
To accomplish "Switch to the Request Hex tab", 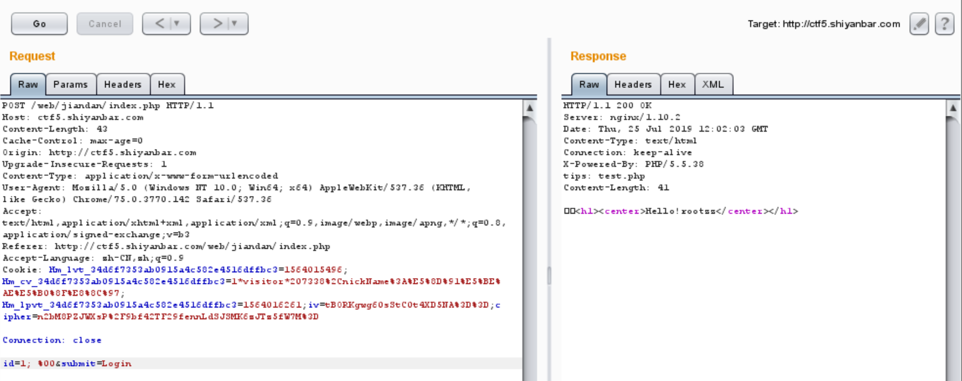I will tap(167, 85).
